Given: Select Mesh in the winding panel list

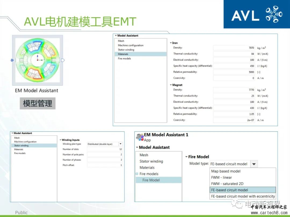Looking at the screenshot, I should (x=17, y=138).
